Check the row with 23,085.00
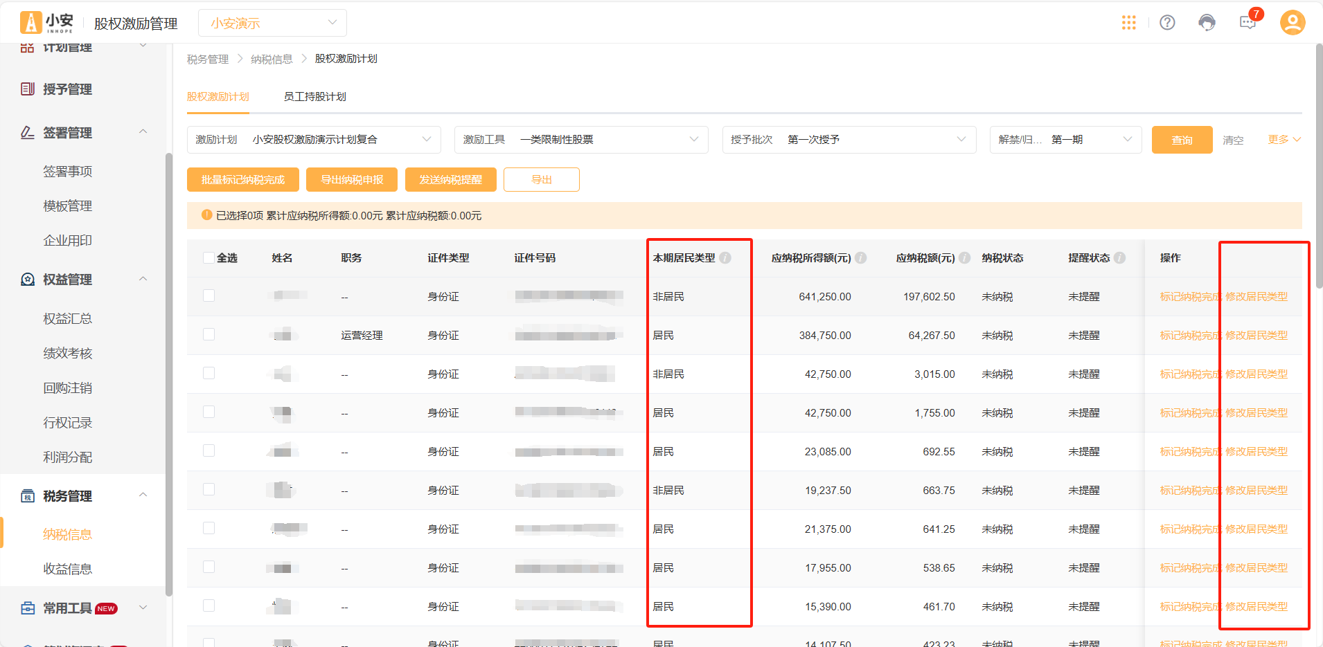1323x647 pixels. coord(208,450)
